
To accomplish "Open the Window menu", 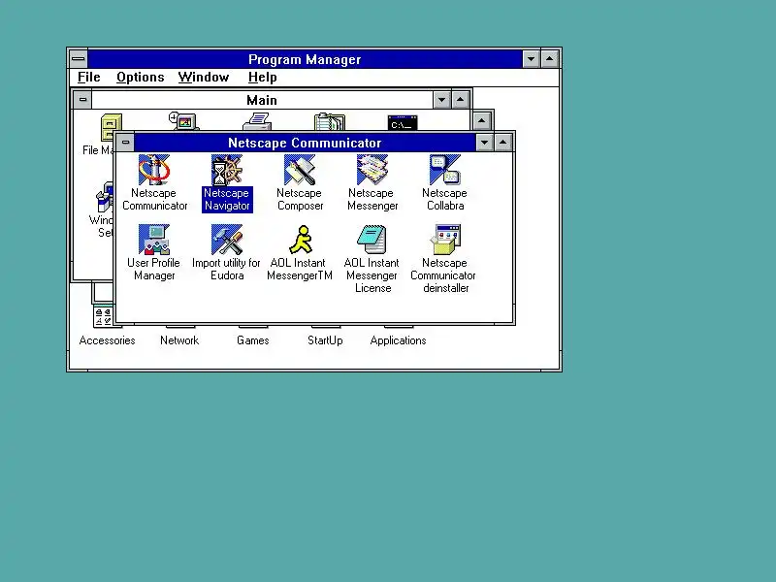I will 204,78.
